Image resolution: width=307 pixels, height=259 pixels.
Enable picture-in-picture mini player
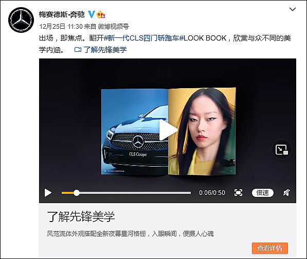click(282, 149)
